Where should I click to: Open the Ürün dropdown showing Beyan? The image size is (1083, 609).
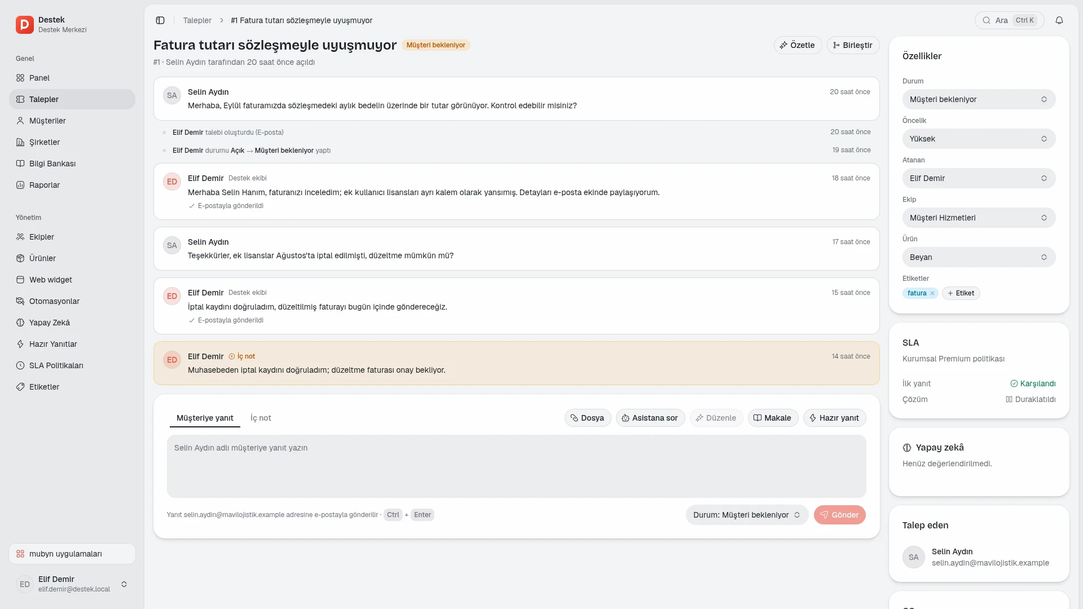point(979,257)
